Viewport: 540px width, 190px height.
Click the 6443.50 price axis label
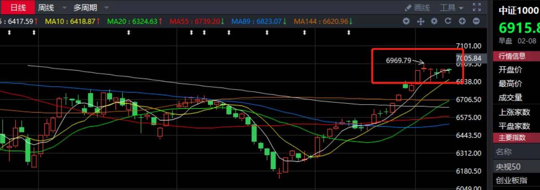click(x=469, y=135)
